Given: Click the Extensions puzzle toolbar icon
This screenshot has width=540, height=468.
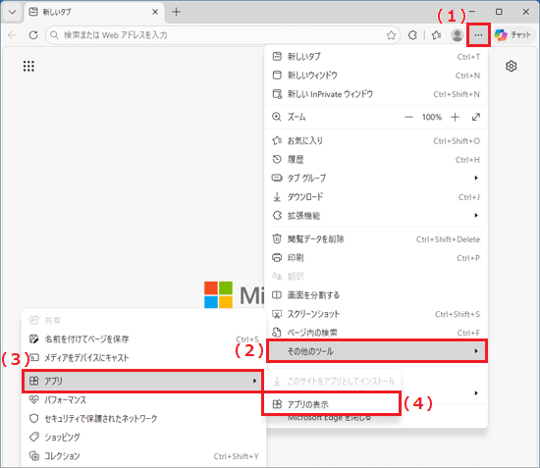Looking at the screenshot, I should pyautogui.click(x=412, y=35).
